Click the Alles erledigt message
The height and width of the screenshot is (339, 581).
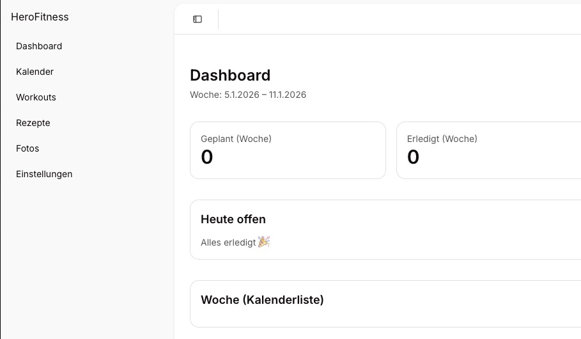click(228, 242)
